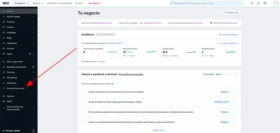Click the Ajustes gear icon

click(4, 96)
